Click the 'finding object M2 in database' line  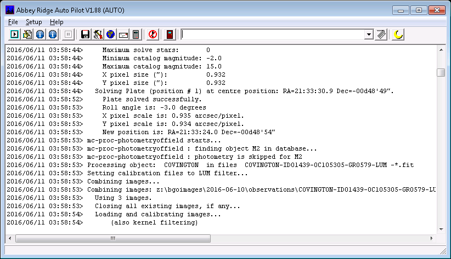[x=162, y=149]
